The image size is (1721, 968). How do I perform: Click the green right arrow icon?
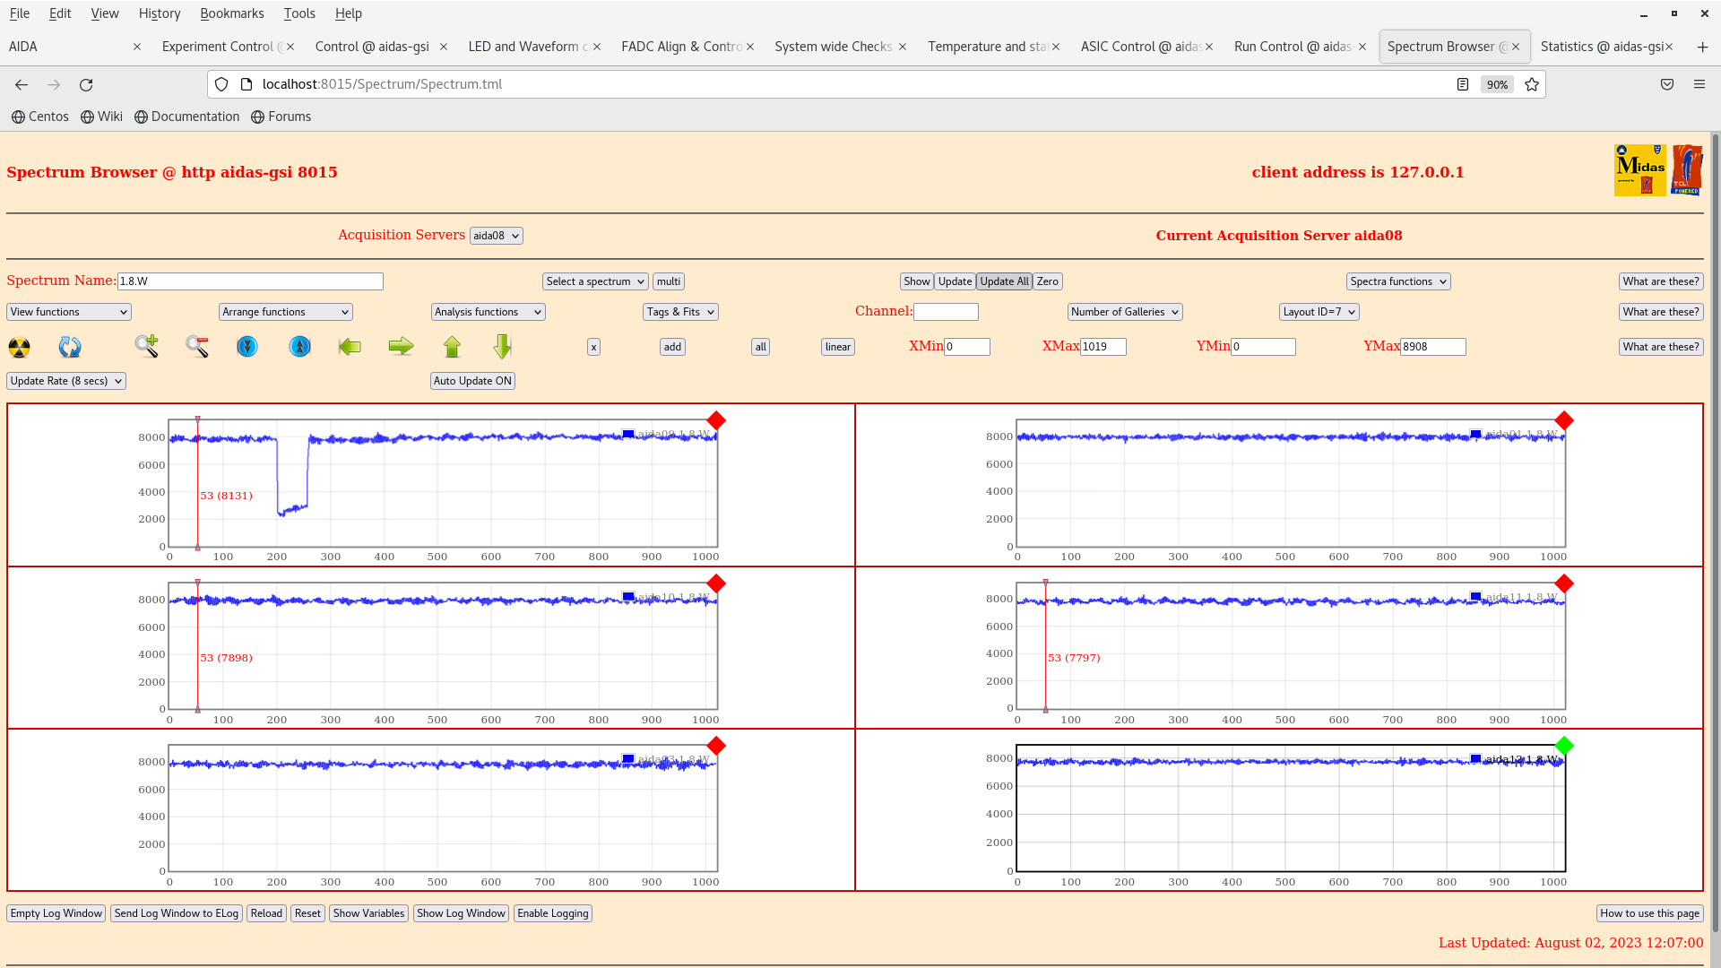click(x=401, y=346)
